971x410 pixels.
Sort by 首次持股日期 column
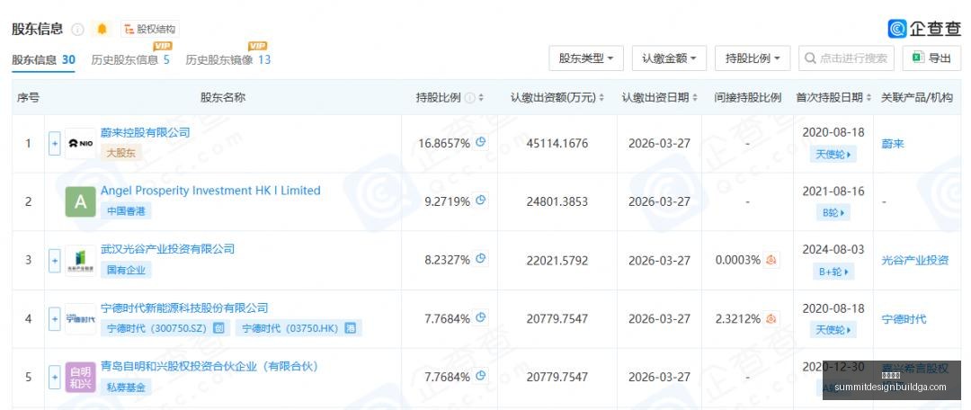tap(869, 98)
